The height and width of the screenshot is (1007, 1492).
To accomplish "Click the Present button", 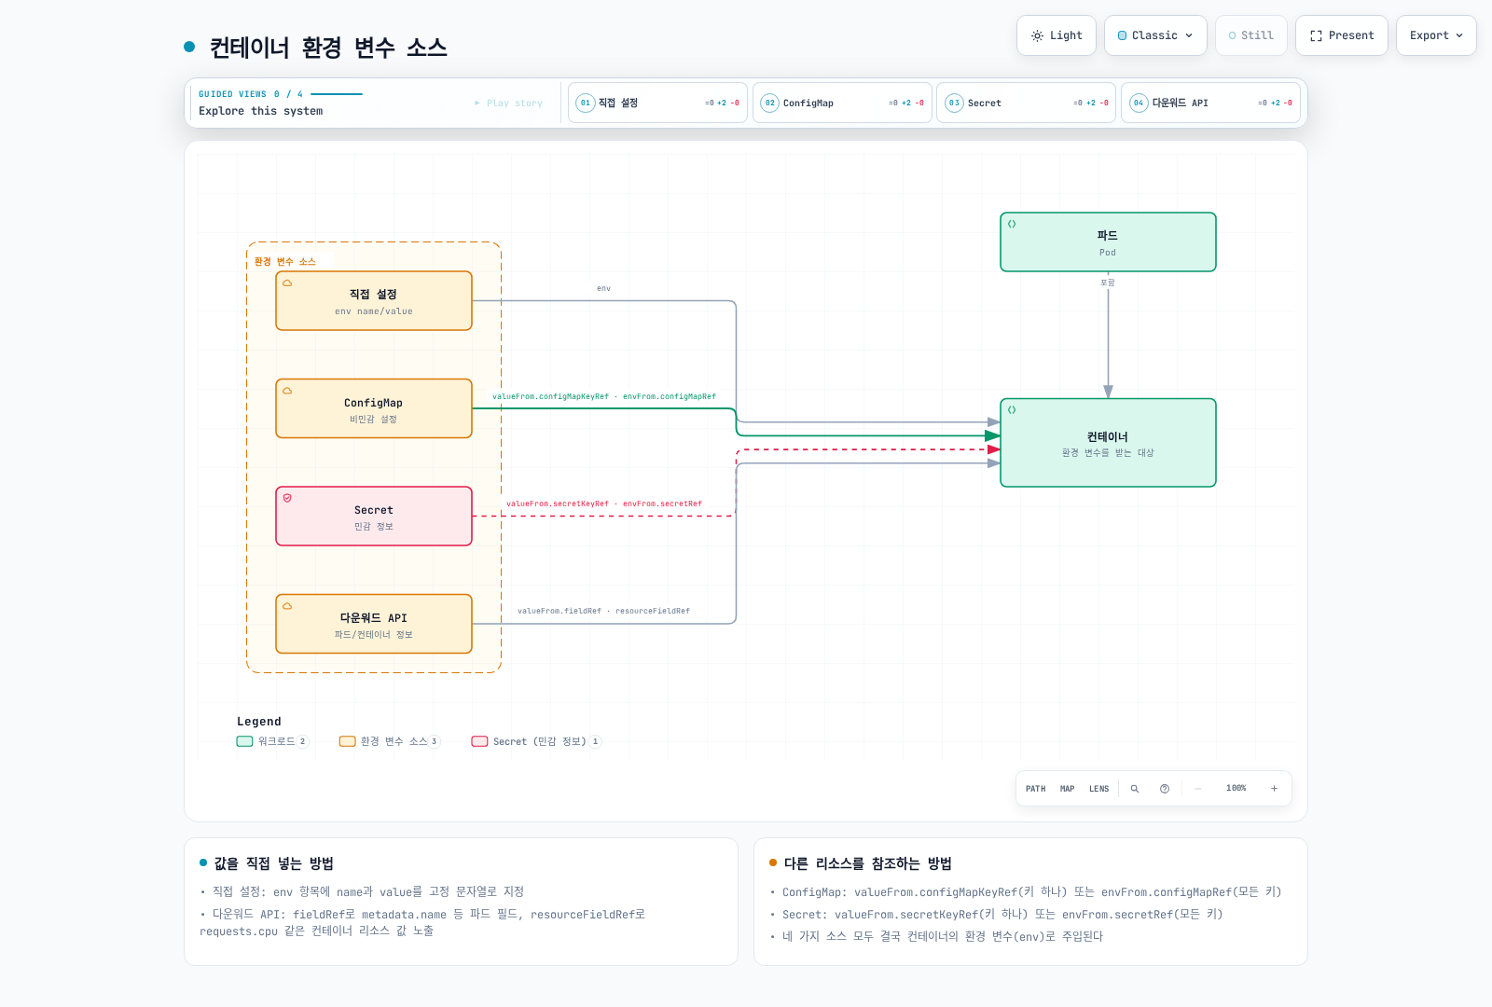I will pos(1342,35).
